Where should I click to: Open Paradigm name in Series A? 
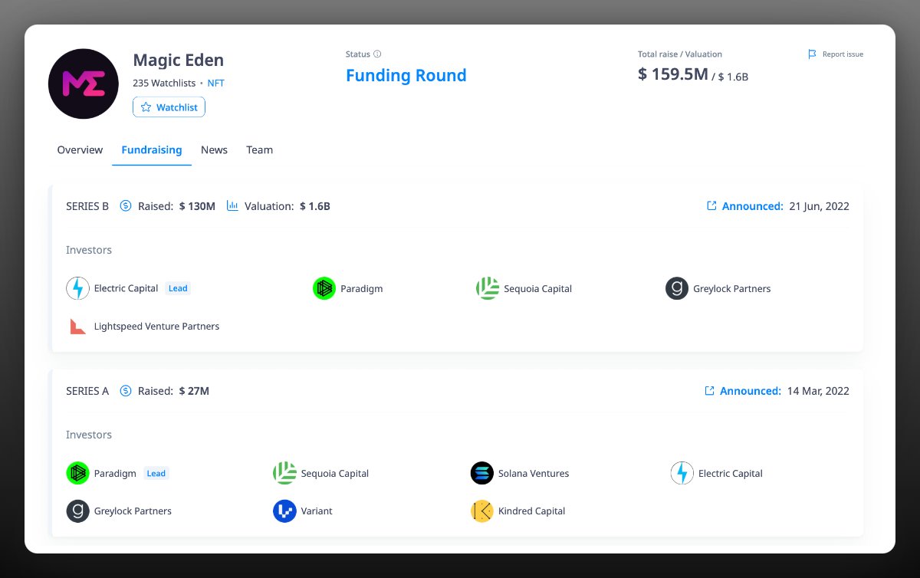pyautogui.click(x=115, y=474)
